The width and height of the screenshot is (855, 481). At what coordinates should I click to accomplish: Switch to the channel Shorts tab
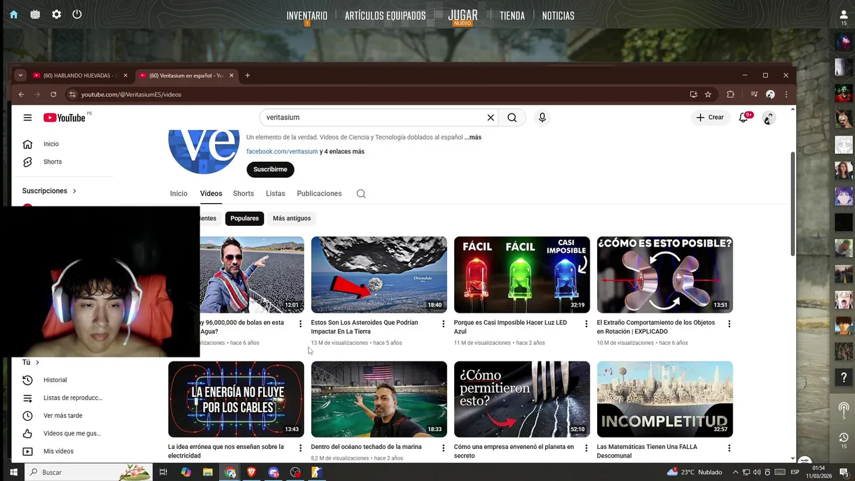coord(243,194)
